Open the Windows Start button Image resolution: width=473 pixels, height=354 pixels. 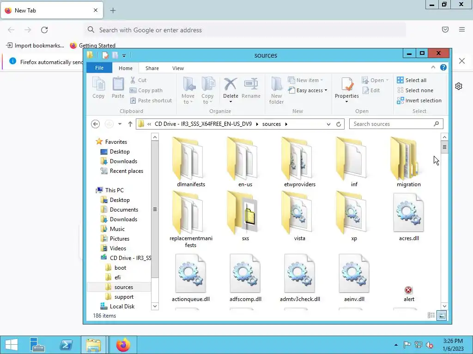tap(11, 345)
